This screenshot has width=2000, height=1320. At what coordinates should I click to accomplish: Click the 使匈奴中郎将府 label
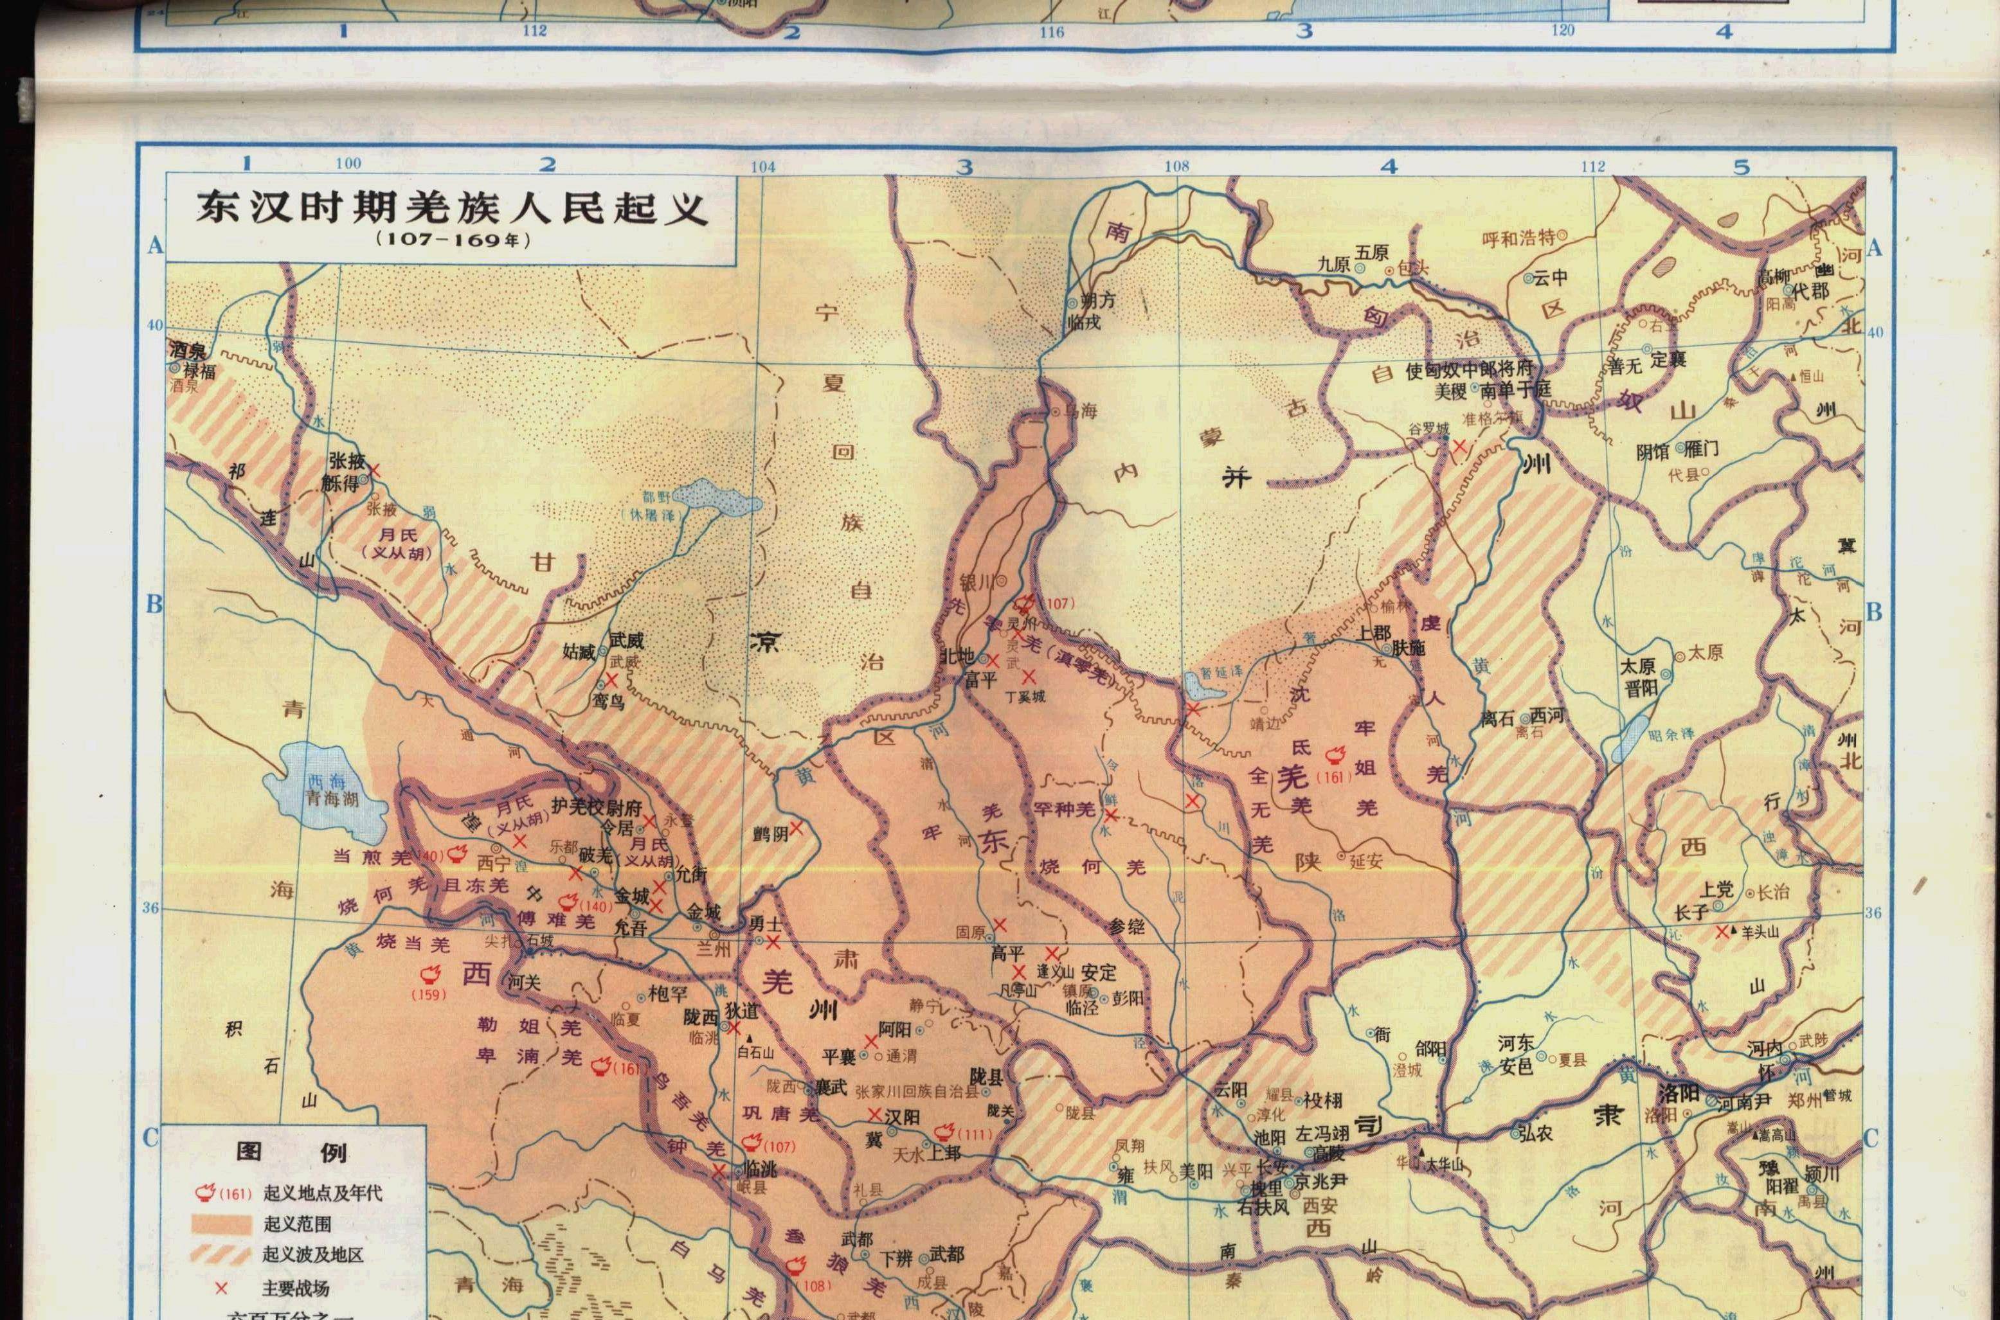[x=1468, y=370]
